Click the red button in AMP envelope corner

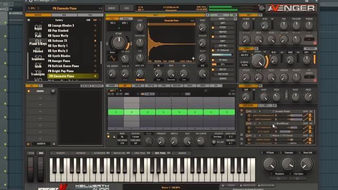pos(315,43)
